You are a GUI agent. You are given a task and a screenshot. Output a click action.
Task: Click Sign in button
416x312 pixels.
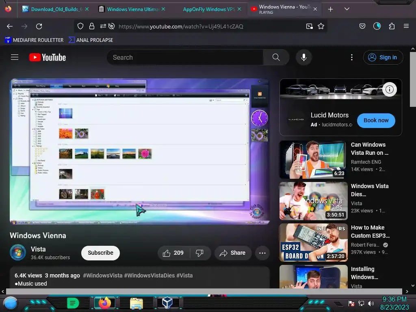point(383,57)
